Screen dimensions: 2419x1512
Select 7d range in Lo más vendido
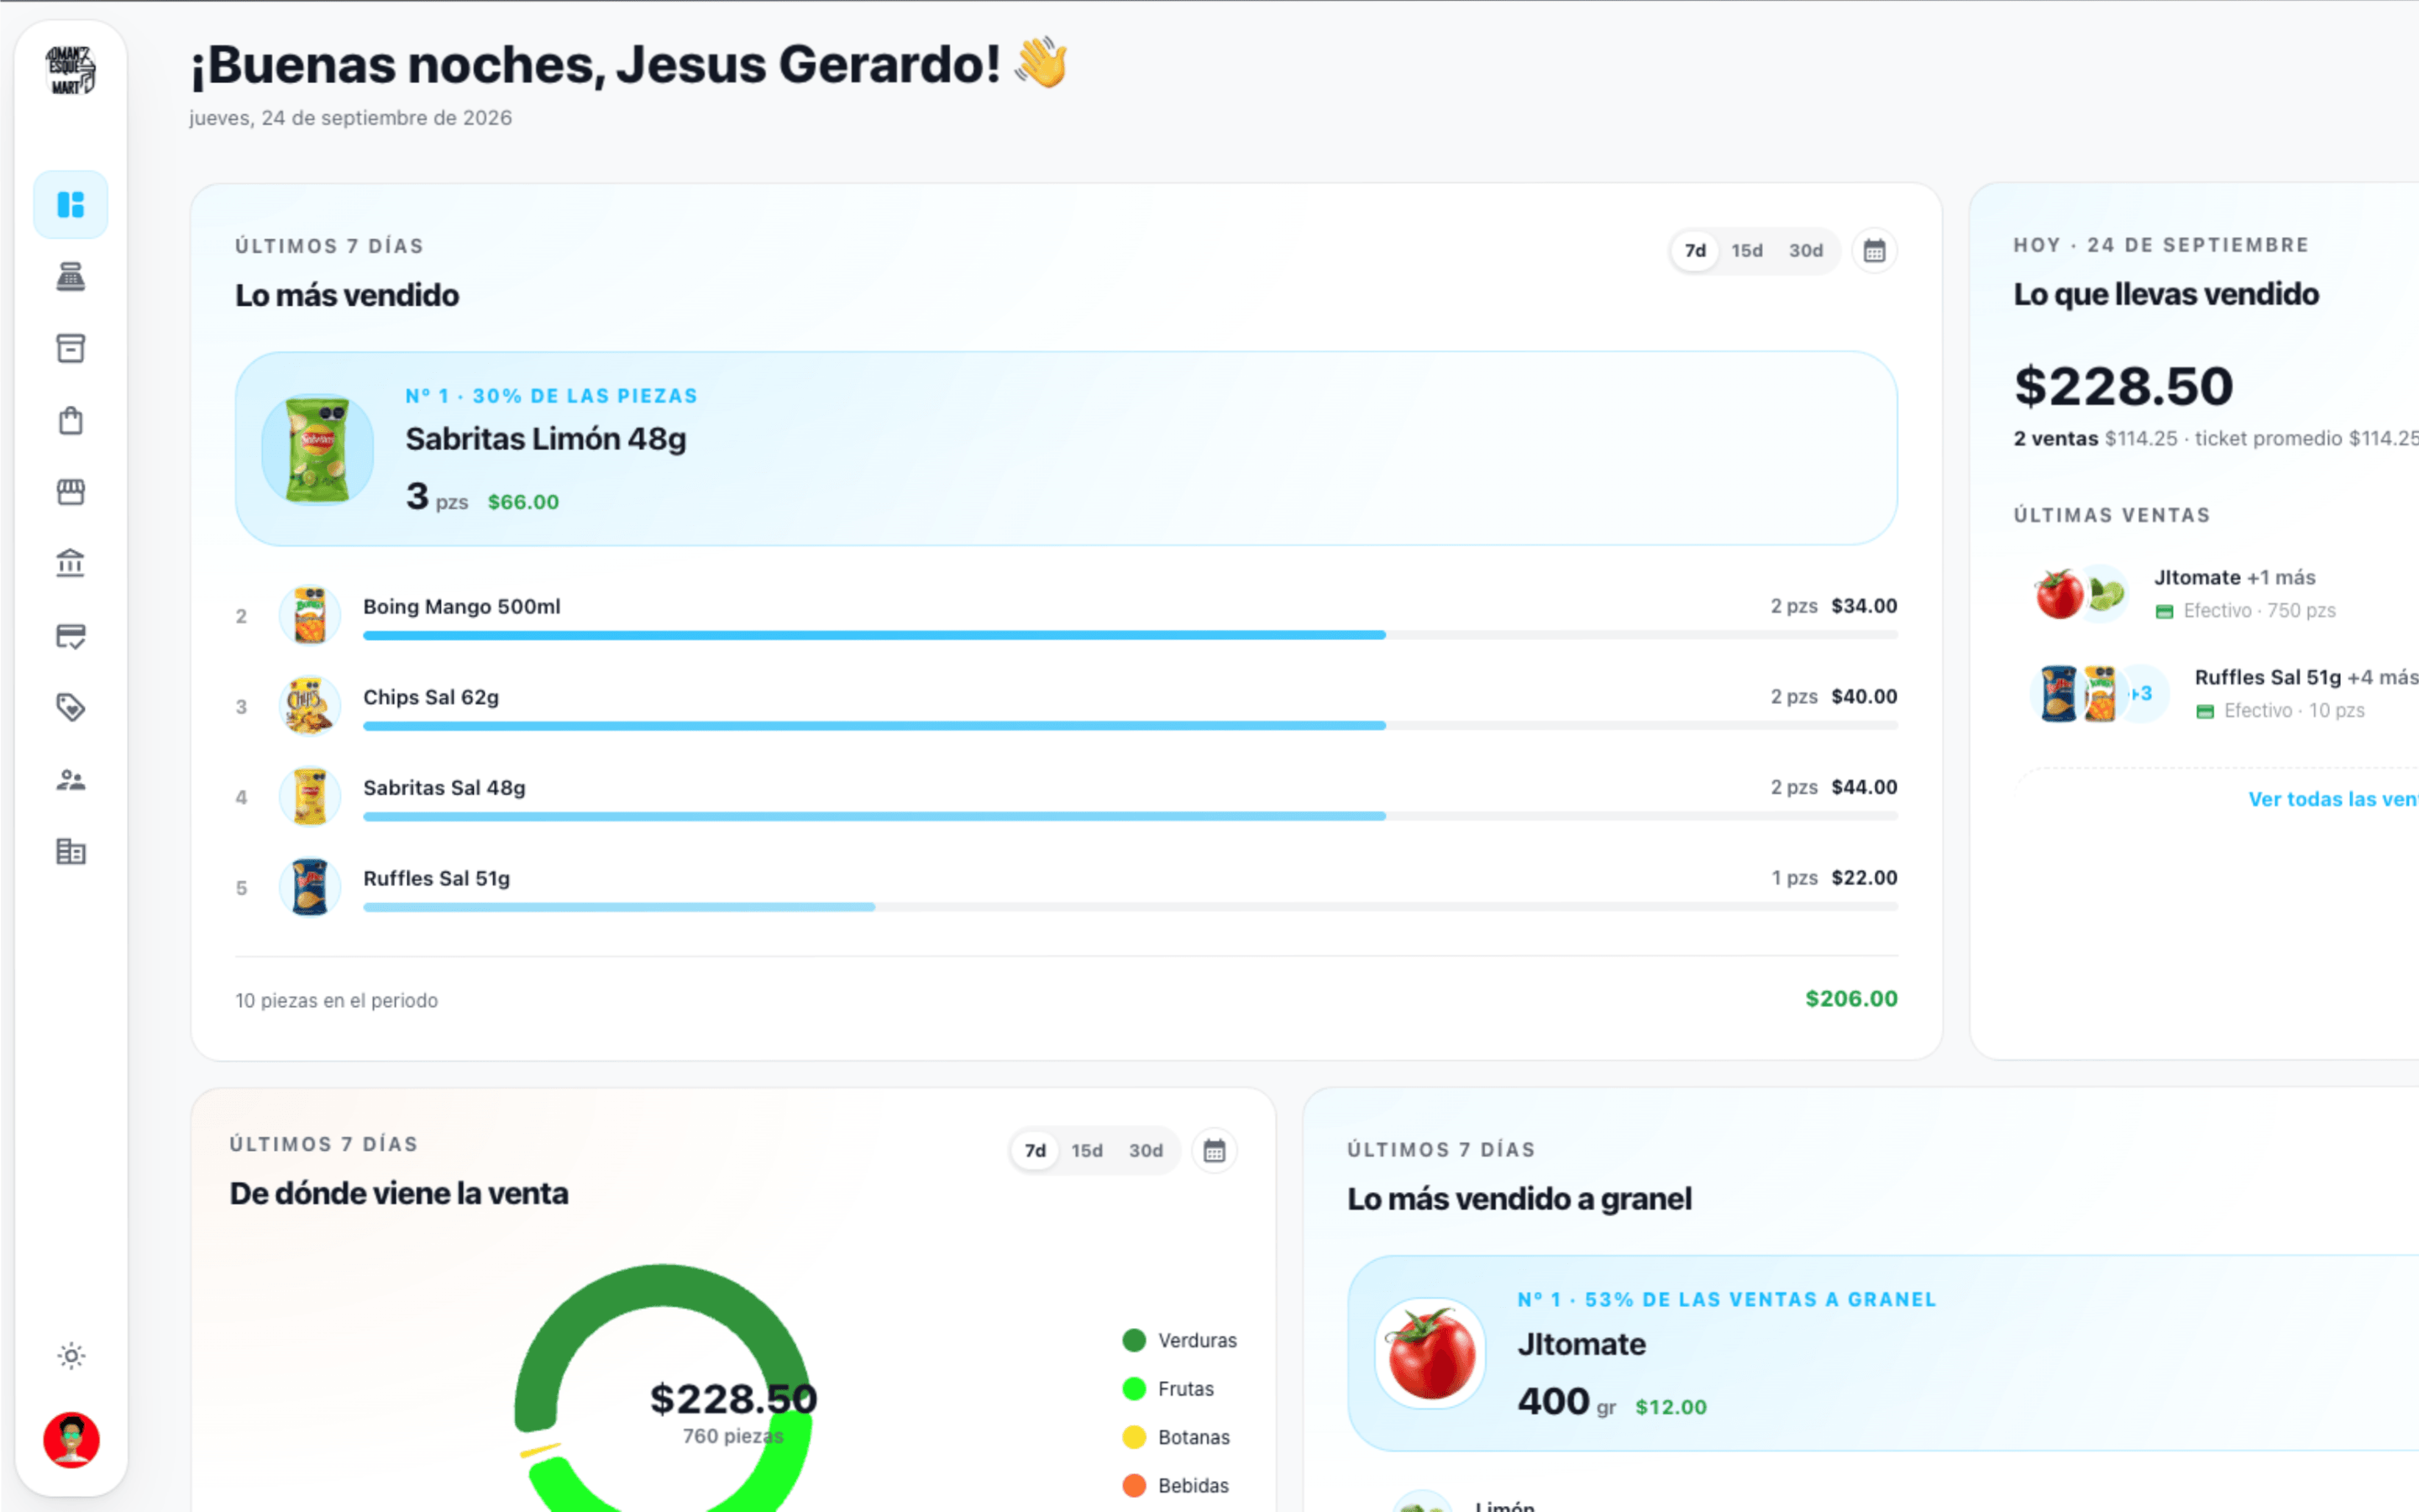tap(1695, 251)
